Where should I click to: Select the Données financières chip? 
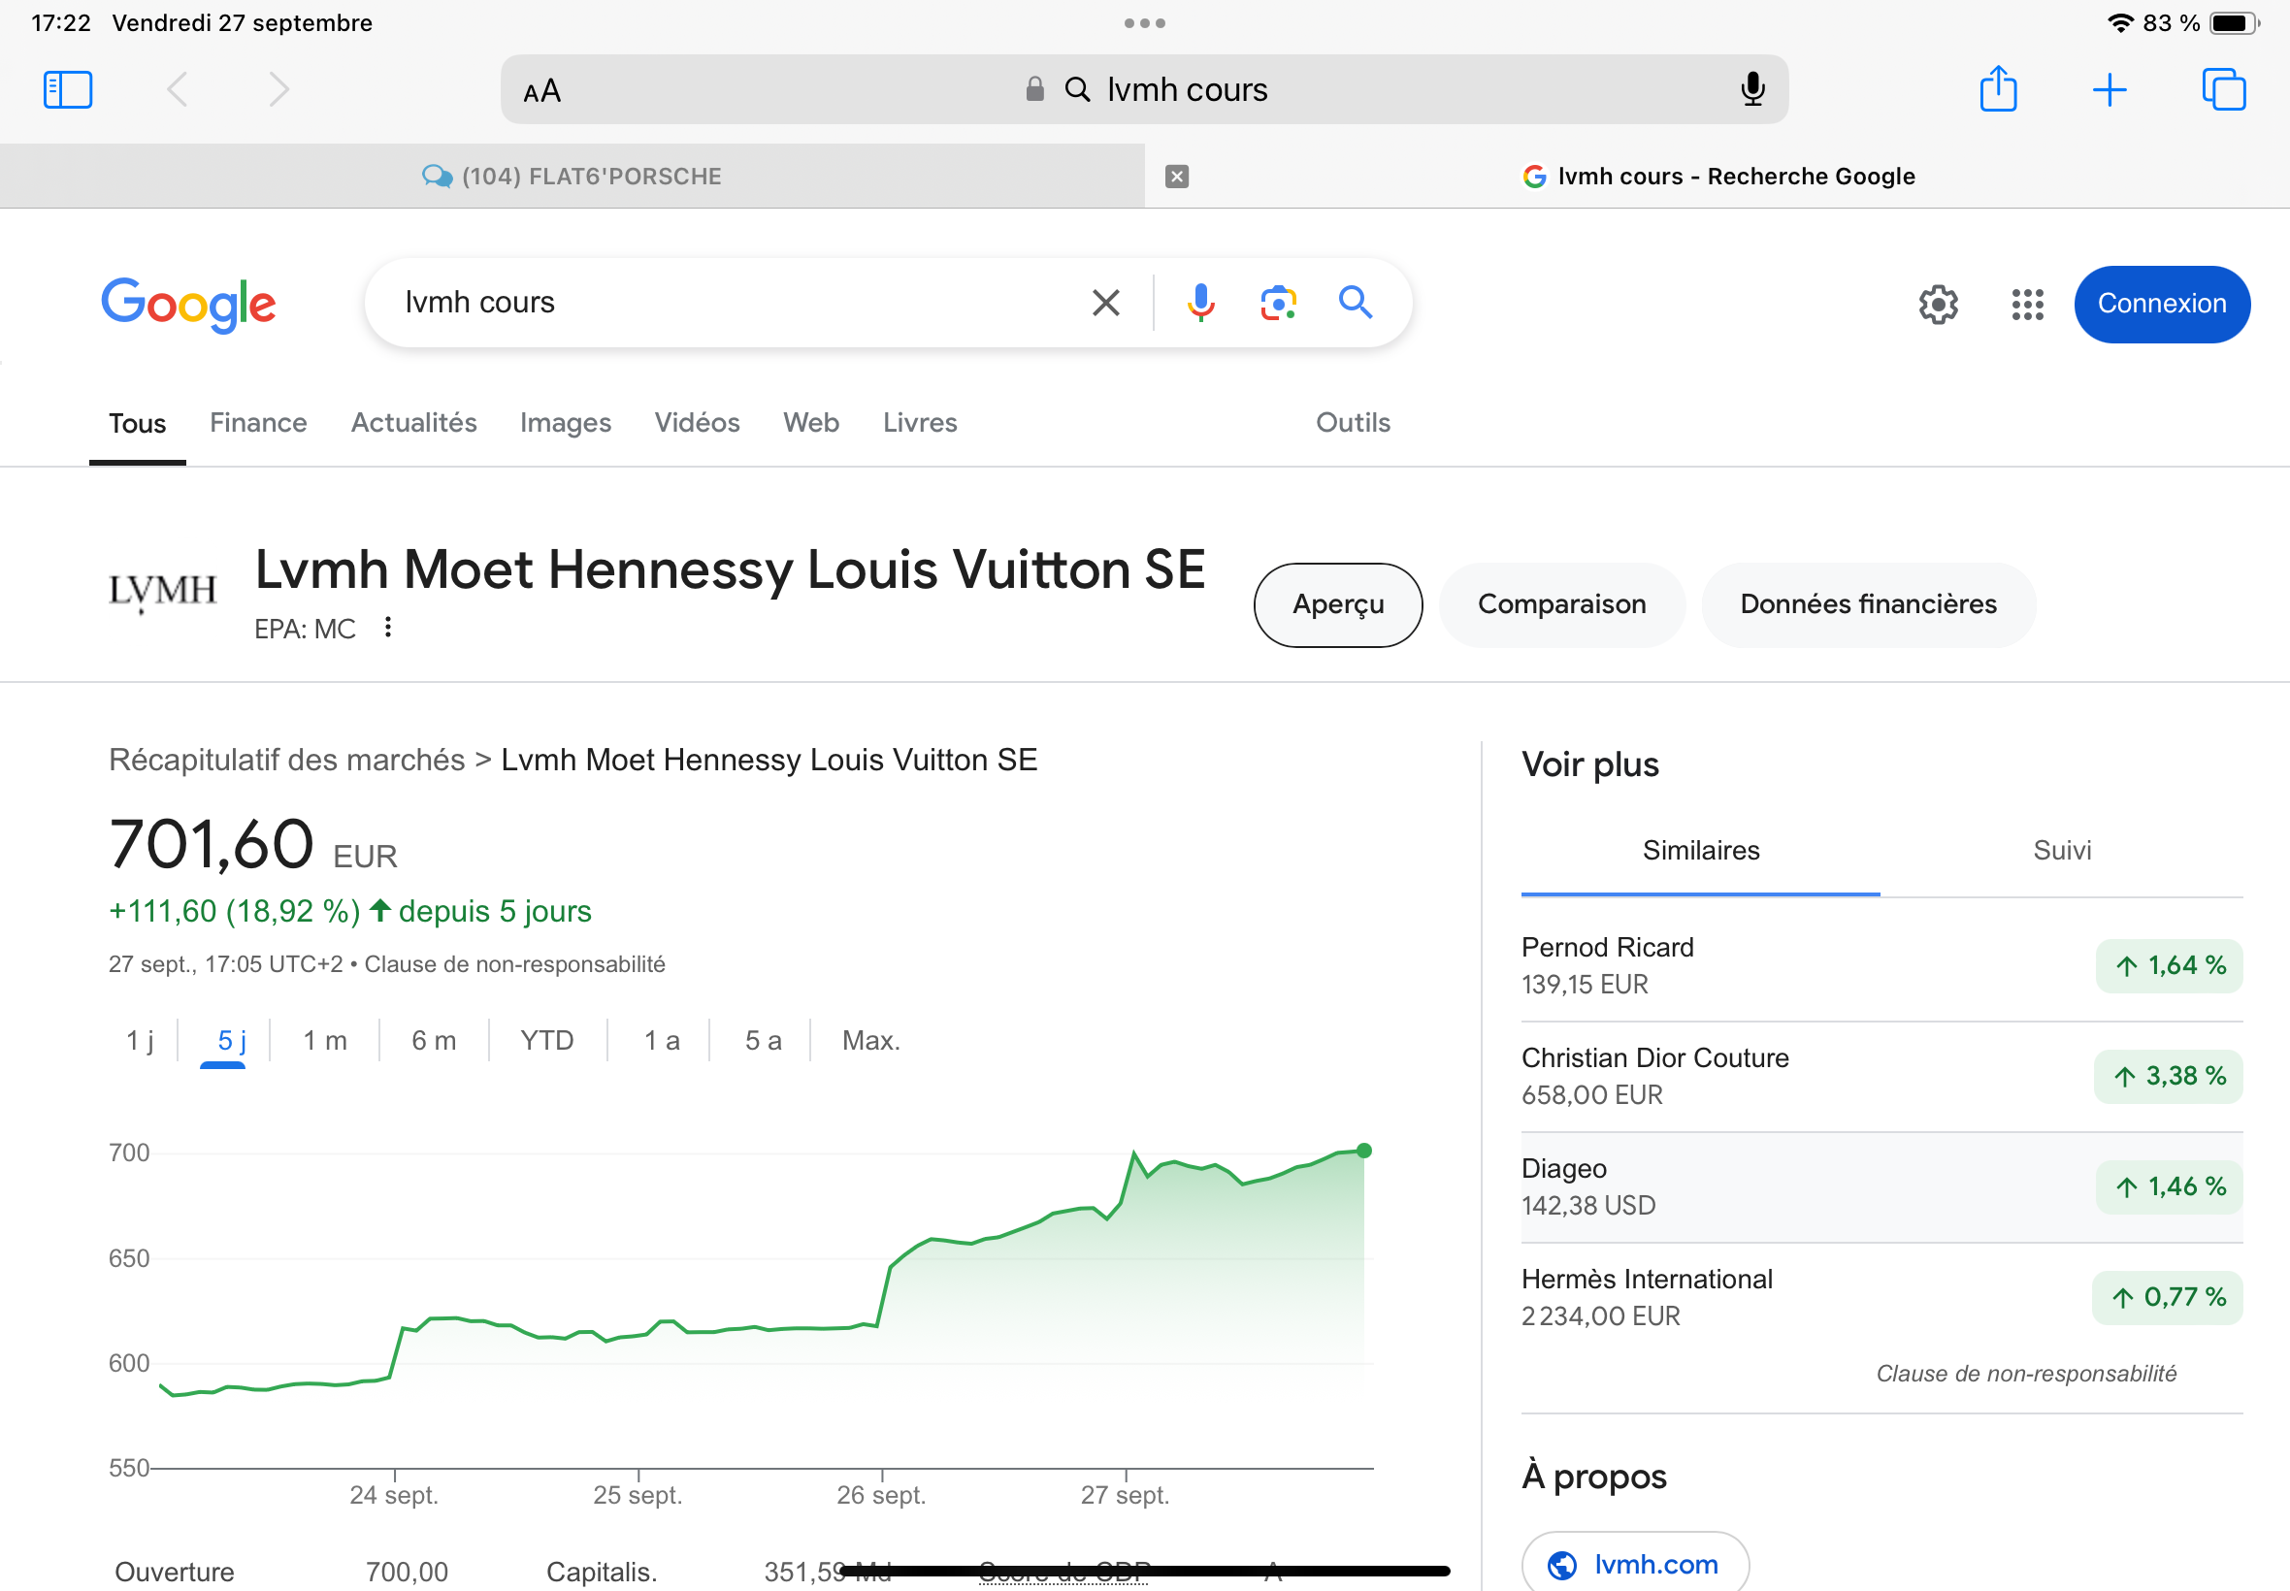(x=1867, y=604)
